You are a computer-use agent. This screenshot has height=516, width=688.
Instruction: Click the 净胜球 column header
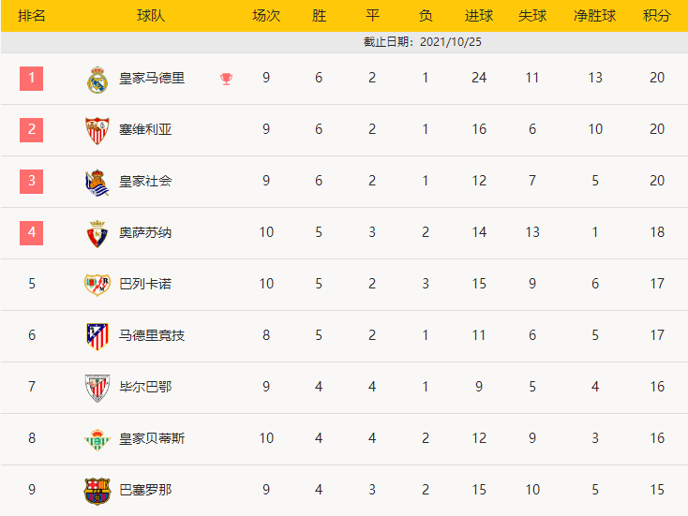point(595,16)
